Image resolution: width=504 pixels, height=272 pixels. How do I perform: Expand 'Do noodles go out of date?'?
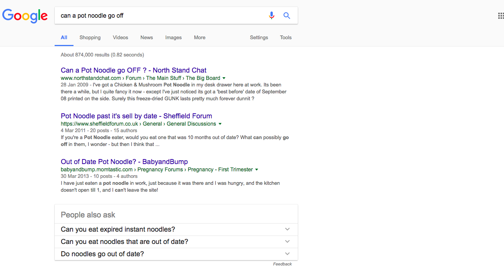(176, 254)
